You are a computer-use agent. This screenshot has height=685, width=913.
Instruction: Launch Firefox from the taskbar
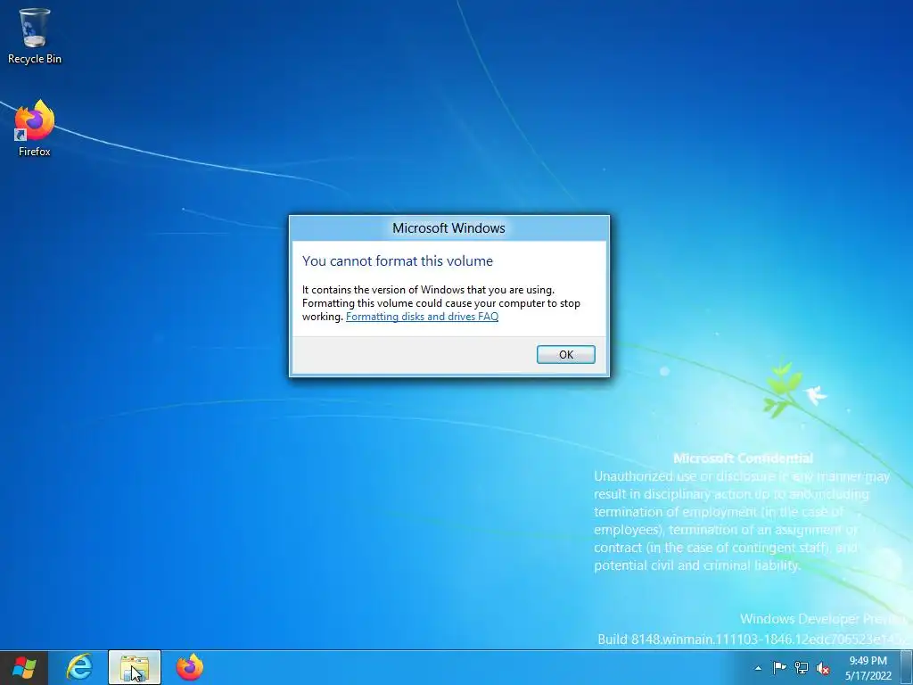pyautogui.click(x=190, y=667)
